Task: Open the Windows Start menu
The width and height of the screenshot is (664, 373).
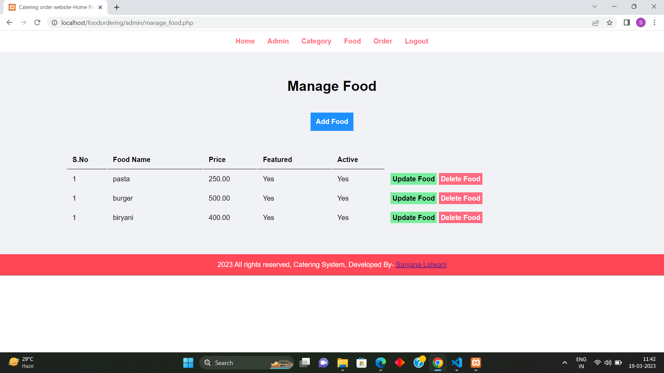Action: (x=188, y=363)
